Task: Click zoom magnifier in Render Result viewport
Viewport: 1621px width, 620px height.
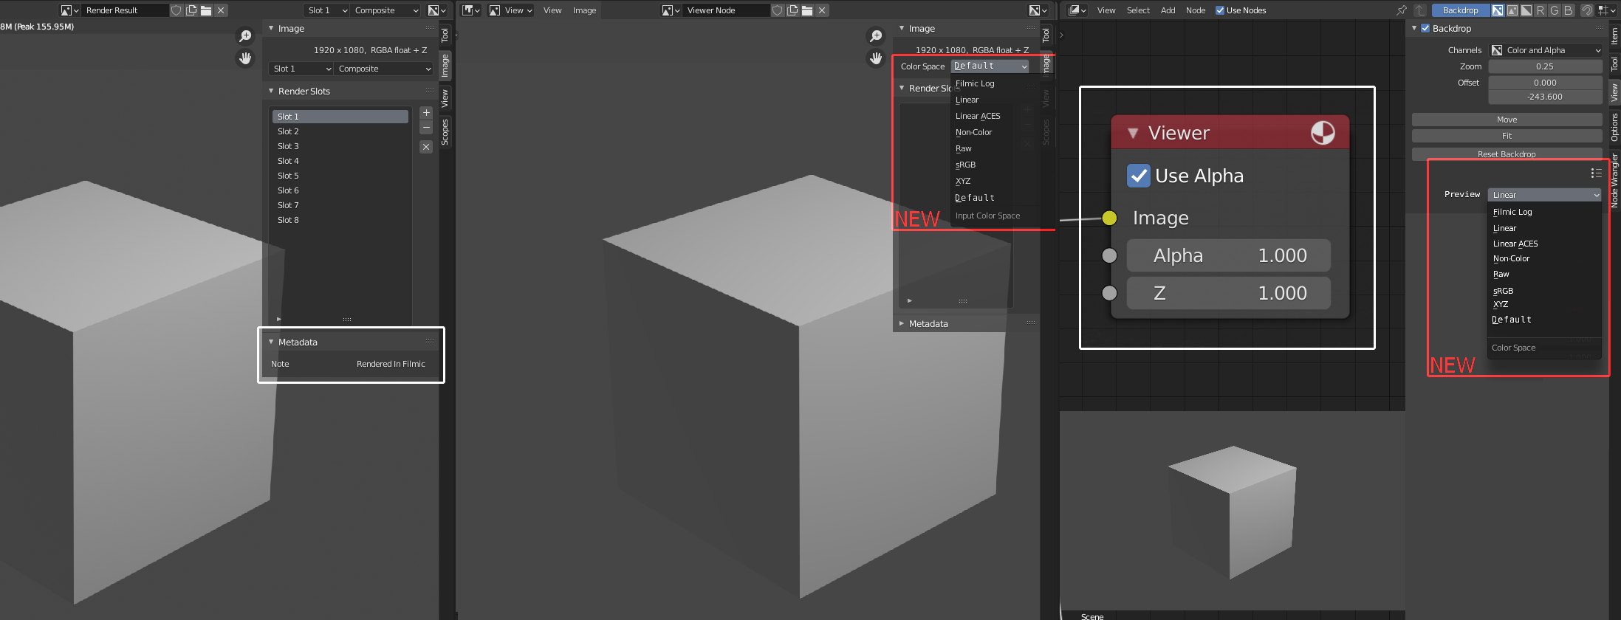Action: click(x=245, y=35)
